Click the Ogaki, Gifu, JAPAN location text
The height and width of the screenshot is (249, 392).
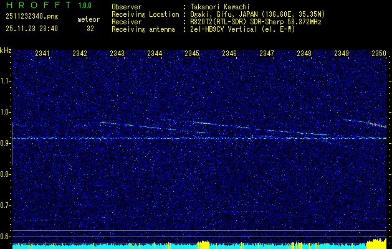[257, 14]
